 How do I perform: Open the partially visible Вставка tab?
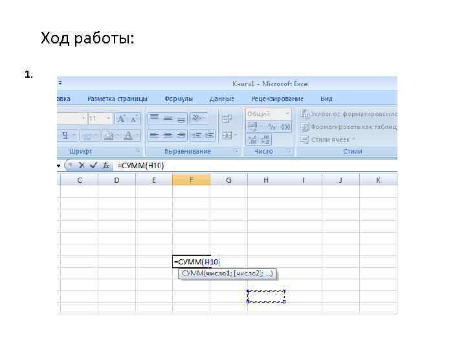(x=64, y=99)
